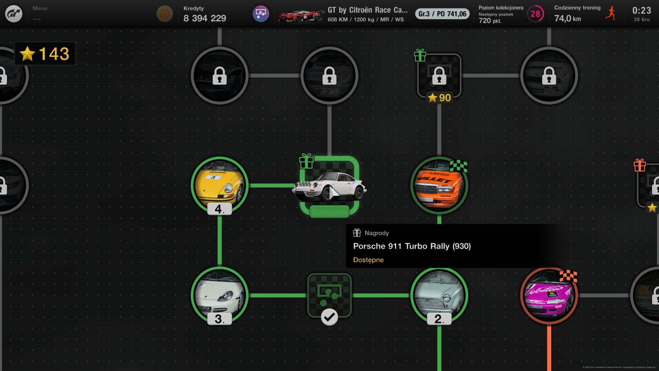The height and width of the screenshot is (371, 659).
Task: Click the Dostępne Porsche 911 Turbo Rally reward
Action: [329, 185]
